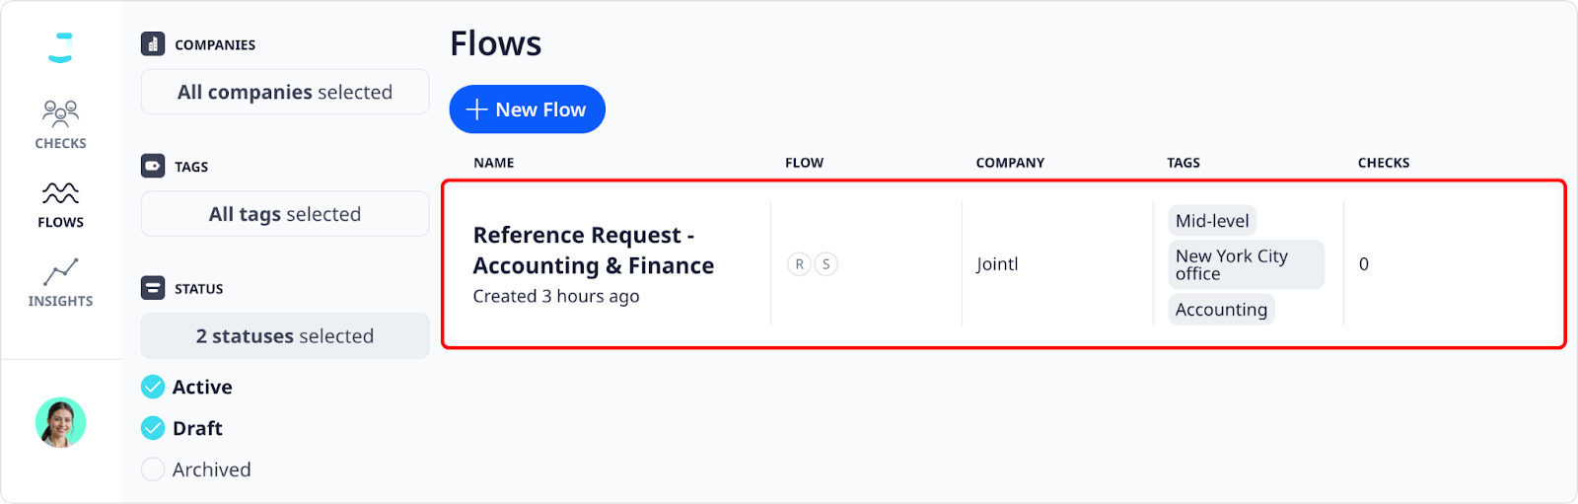Open the All tags selected dropdown

click(x=285, y=214)
